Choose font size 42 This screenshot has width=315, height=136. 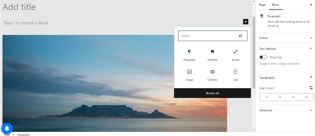pyautogui.click(x=306, y=97)
